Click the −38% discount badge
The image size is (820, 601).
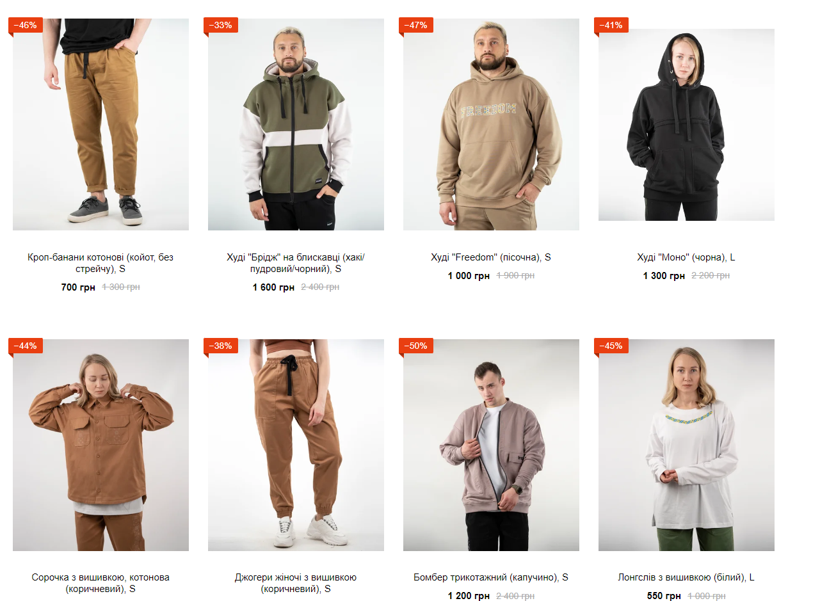[221, 346]
